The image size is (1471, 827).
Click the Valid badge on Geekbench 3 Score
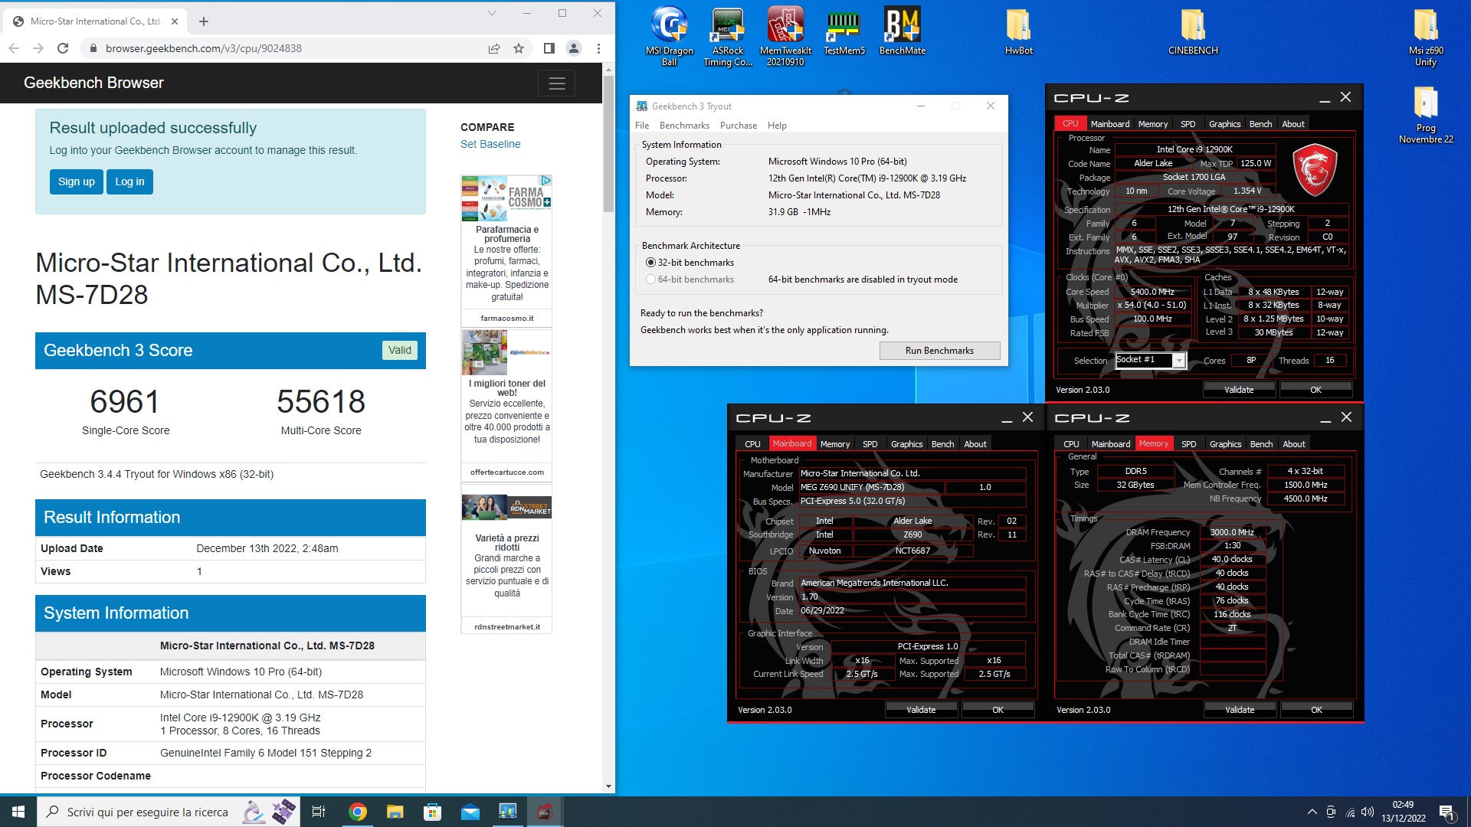point(399,350)
